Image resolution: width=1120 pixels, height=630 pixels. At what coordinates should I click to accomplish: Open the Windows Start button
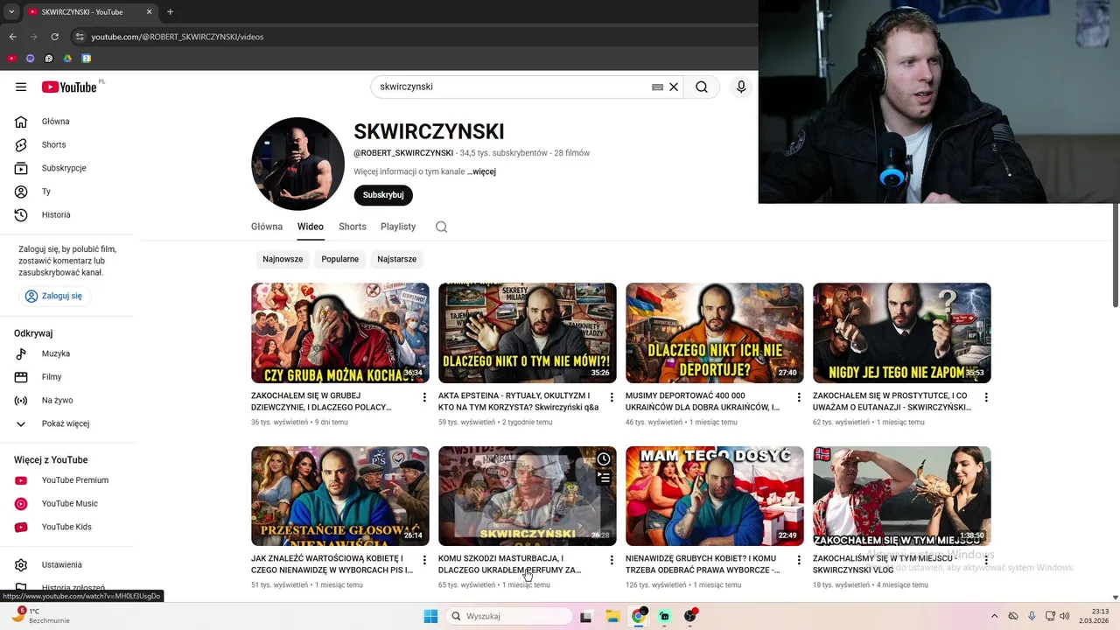(x=430, y=616)
